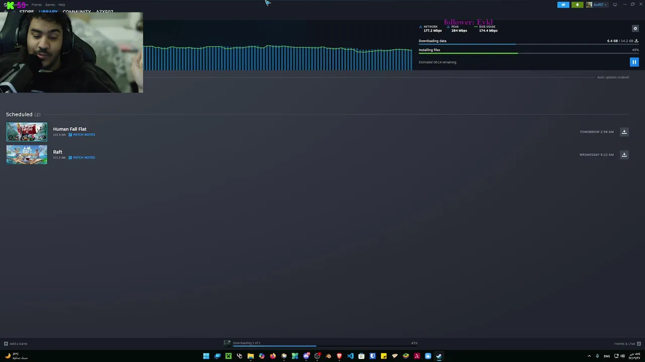Expand the Azxf07 account dropdown
Screen dimensions: 645x362
pos(600,5)
